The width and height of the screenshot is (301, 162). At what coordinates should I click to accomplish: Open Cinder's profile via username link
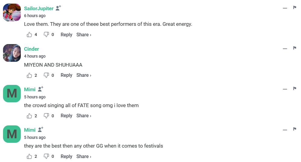pyautogui.click(x=32, y=49)
